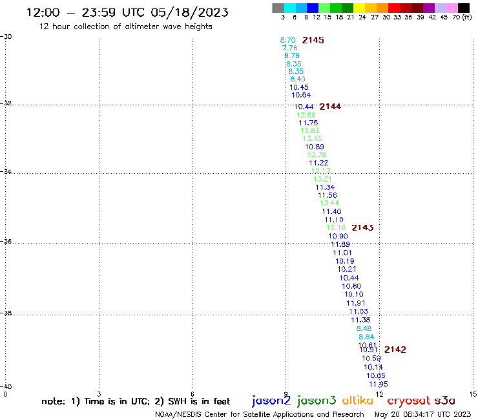Click the wave height value 10.45
Image resolution: width=478 pixels, height=420 pixels.
coord(299,87)
